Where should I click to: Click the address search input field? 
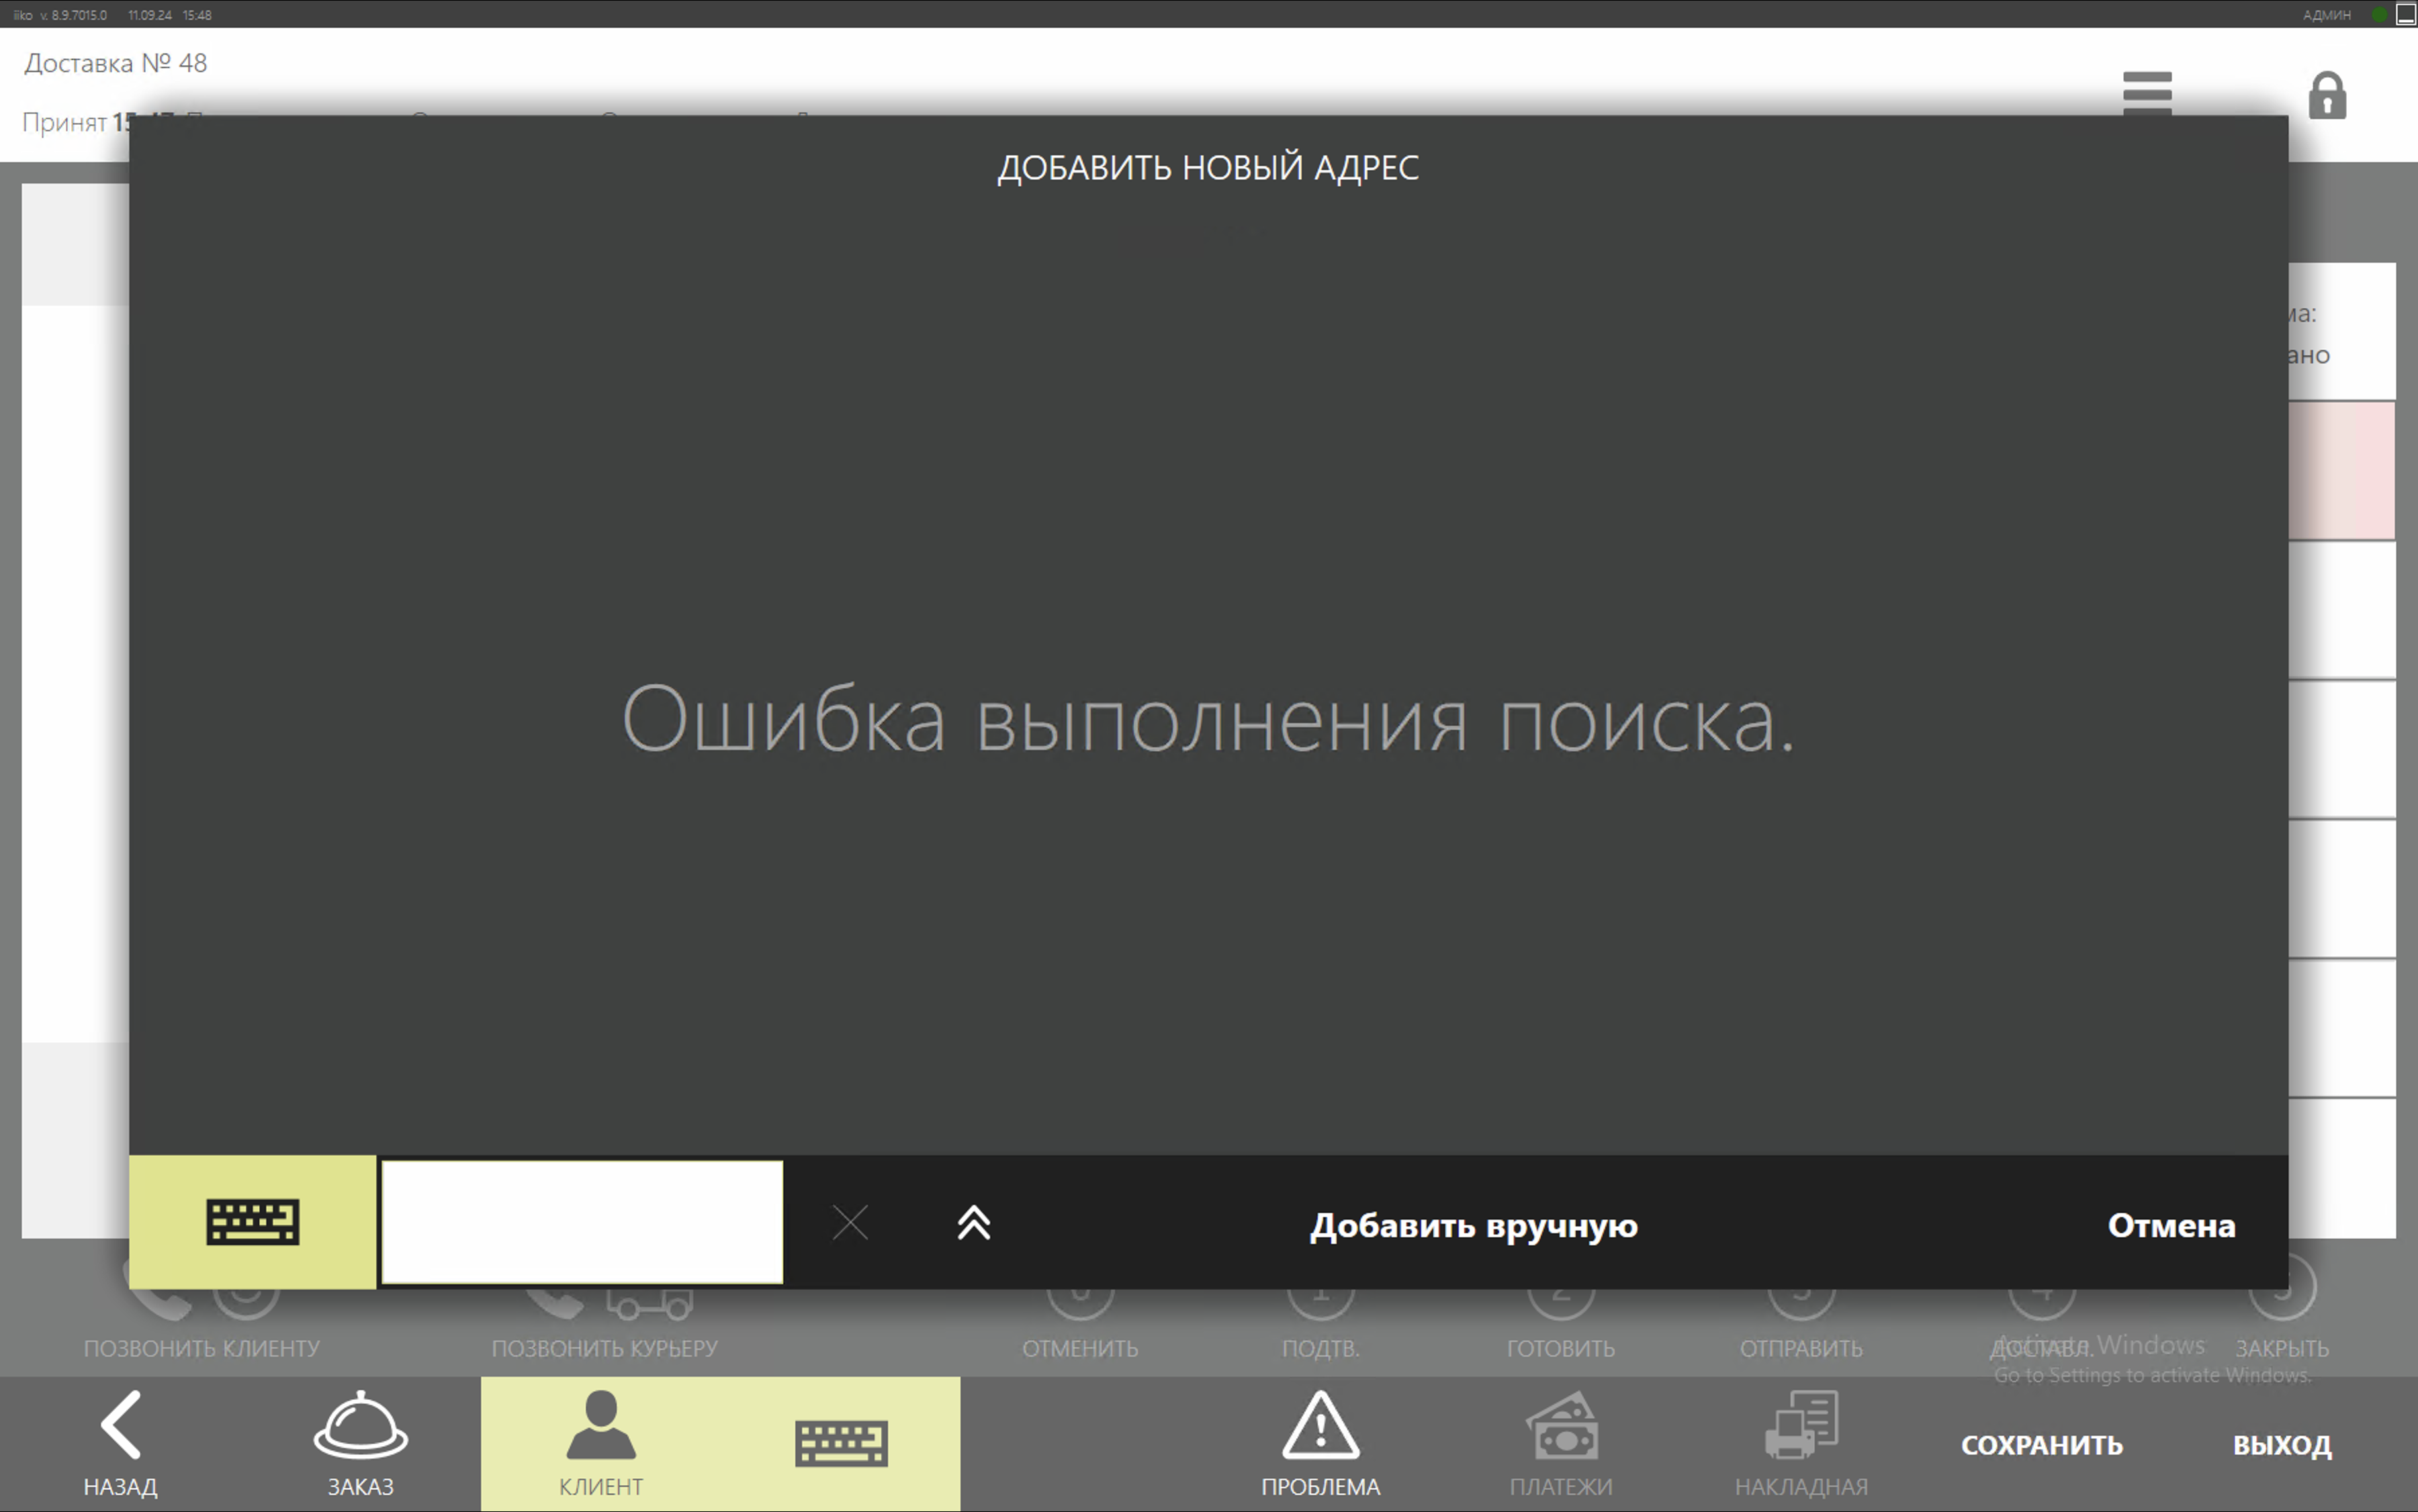pyautogui.click(x=581, y=1222)
